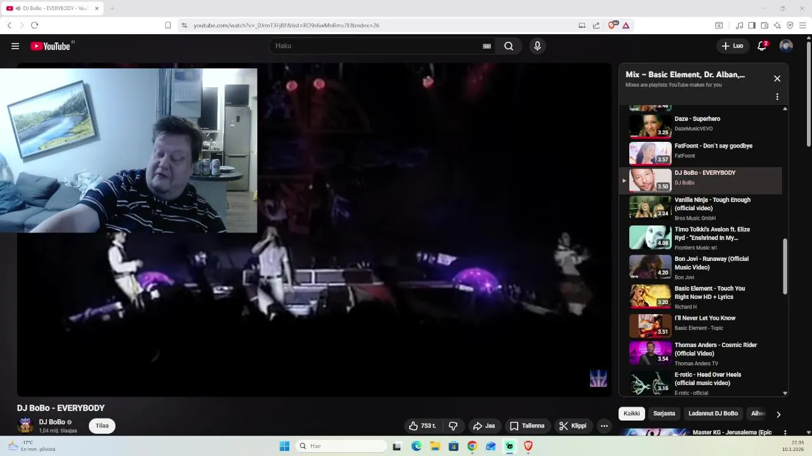Bookmark this page in the address bar
This screenshot has width=812, height=456.
pos(167,25)
